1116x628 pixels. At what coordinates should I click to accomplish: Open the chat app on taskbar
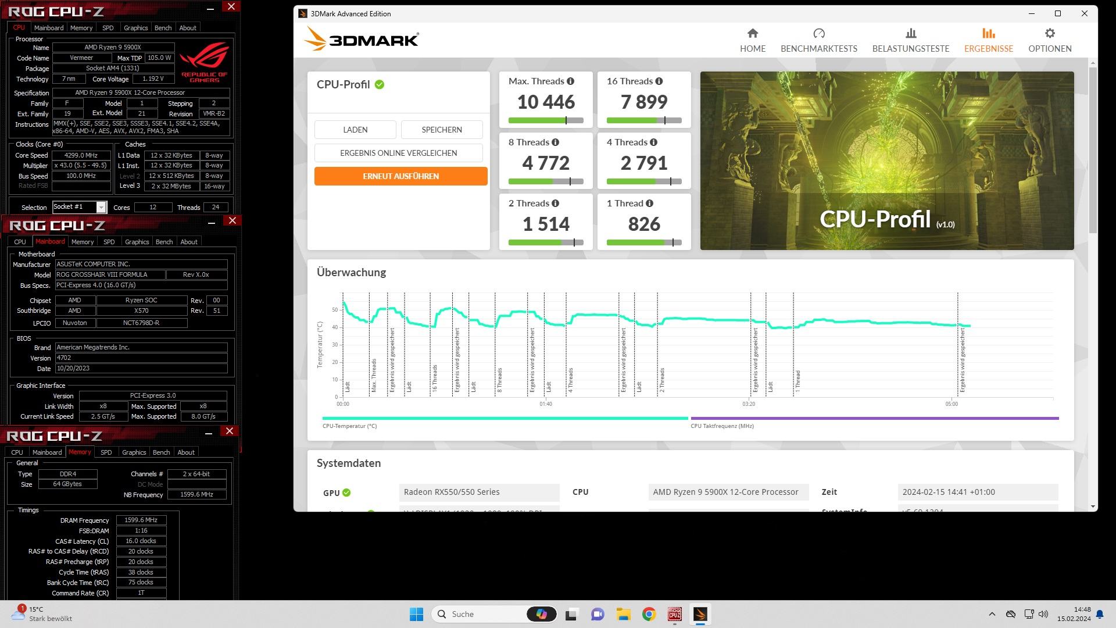click(597, 614)
